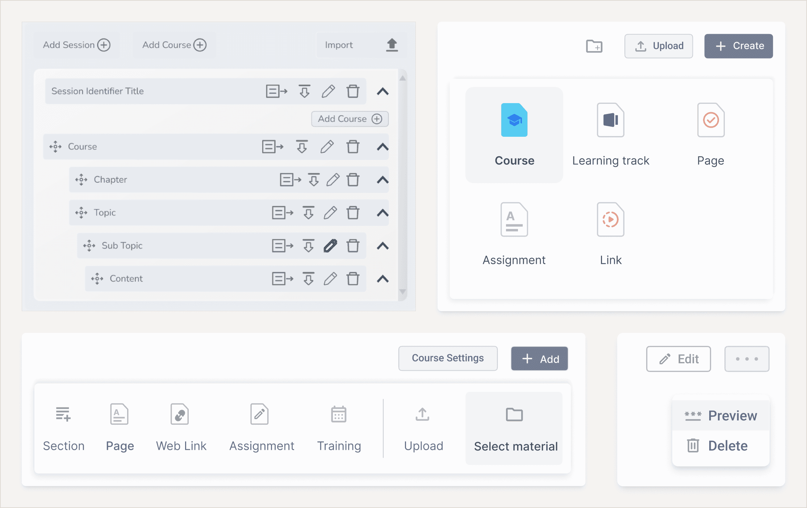Choose the Link material type icon
This screenshot has height=508, width=807.
click(610, 220)
